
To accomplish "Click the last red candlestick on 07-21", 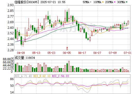I will [x=128, y=23].
